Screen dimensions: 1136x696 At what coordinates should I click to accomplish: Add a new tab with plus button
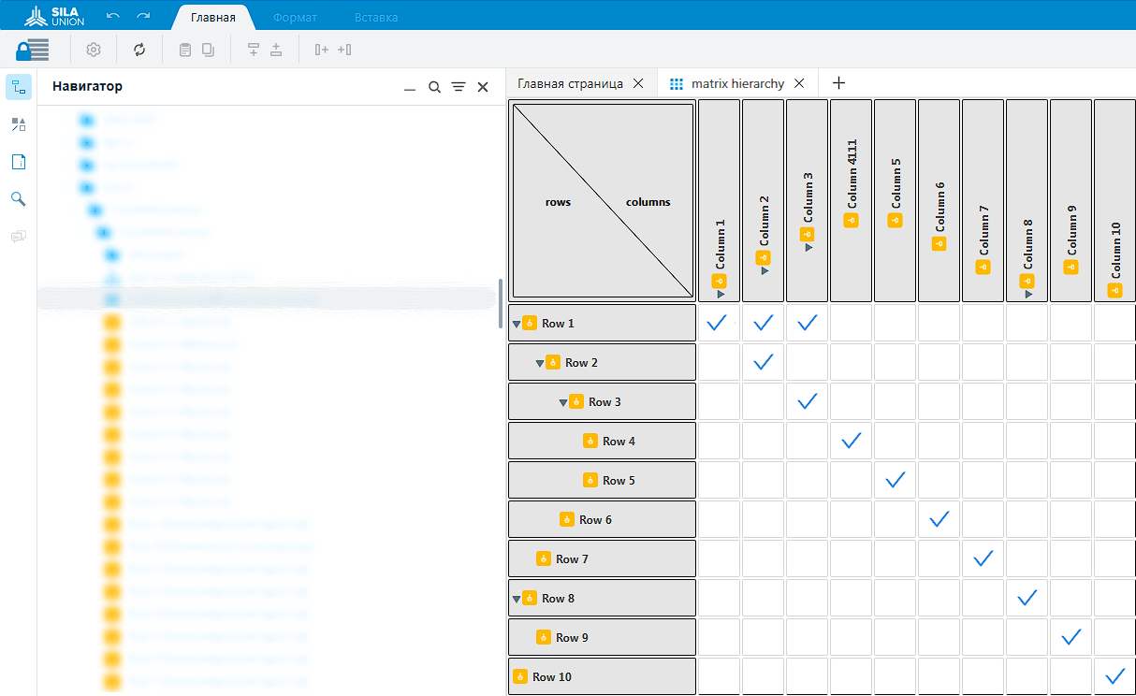pos(839,83)
